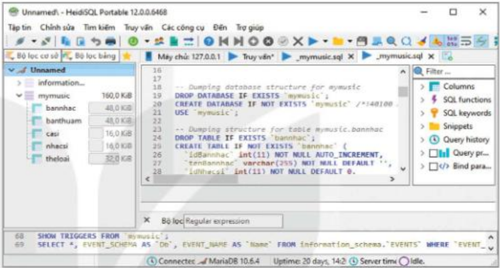Open the Tìm kiếm menu
Viewport: 500px width, 268px height.
click(x=99, y=28)
